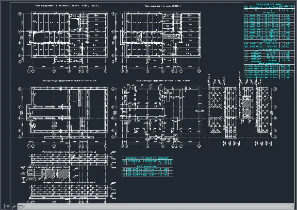Pick the hatched blocks in the masonry detail column
The height and width of the screenshot is (210, 297).
coord(246,108)
